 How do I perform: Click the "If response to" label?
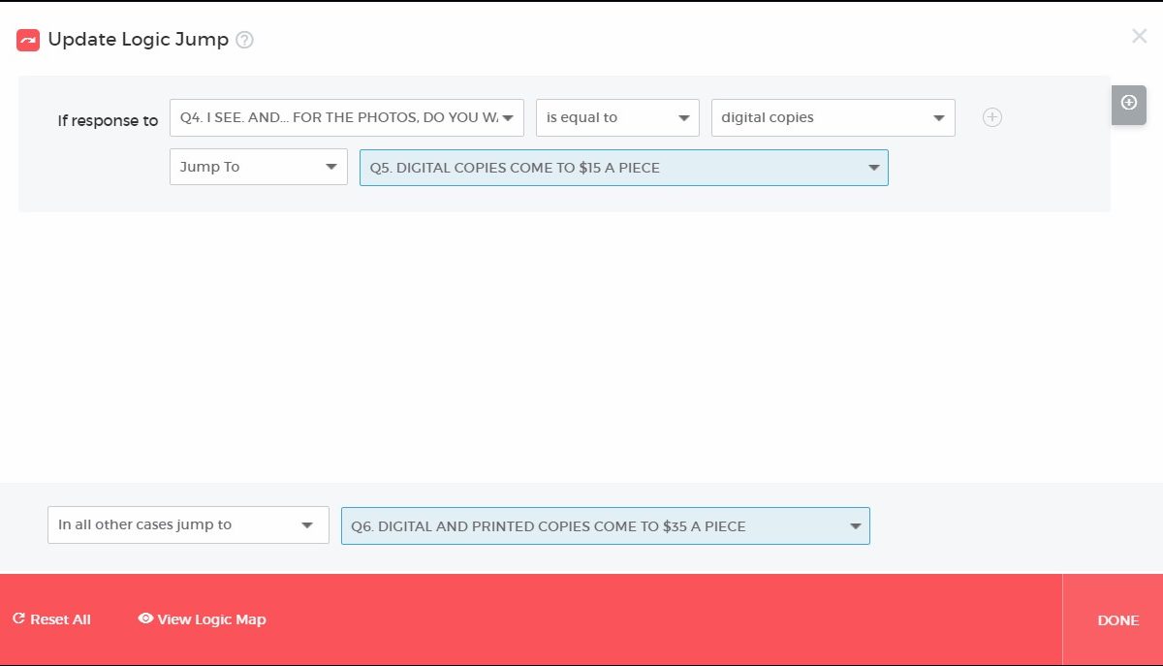tap(108, 121)
